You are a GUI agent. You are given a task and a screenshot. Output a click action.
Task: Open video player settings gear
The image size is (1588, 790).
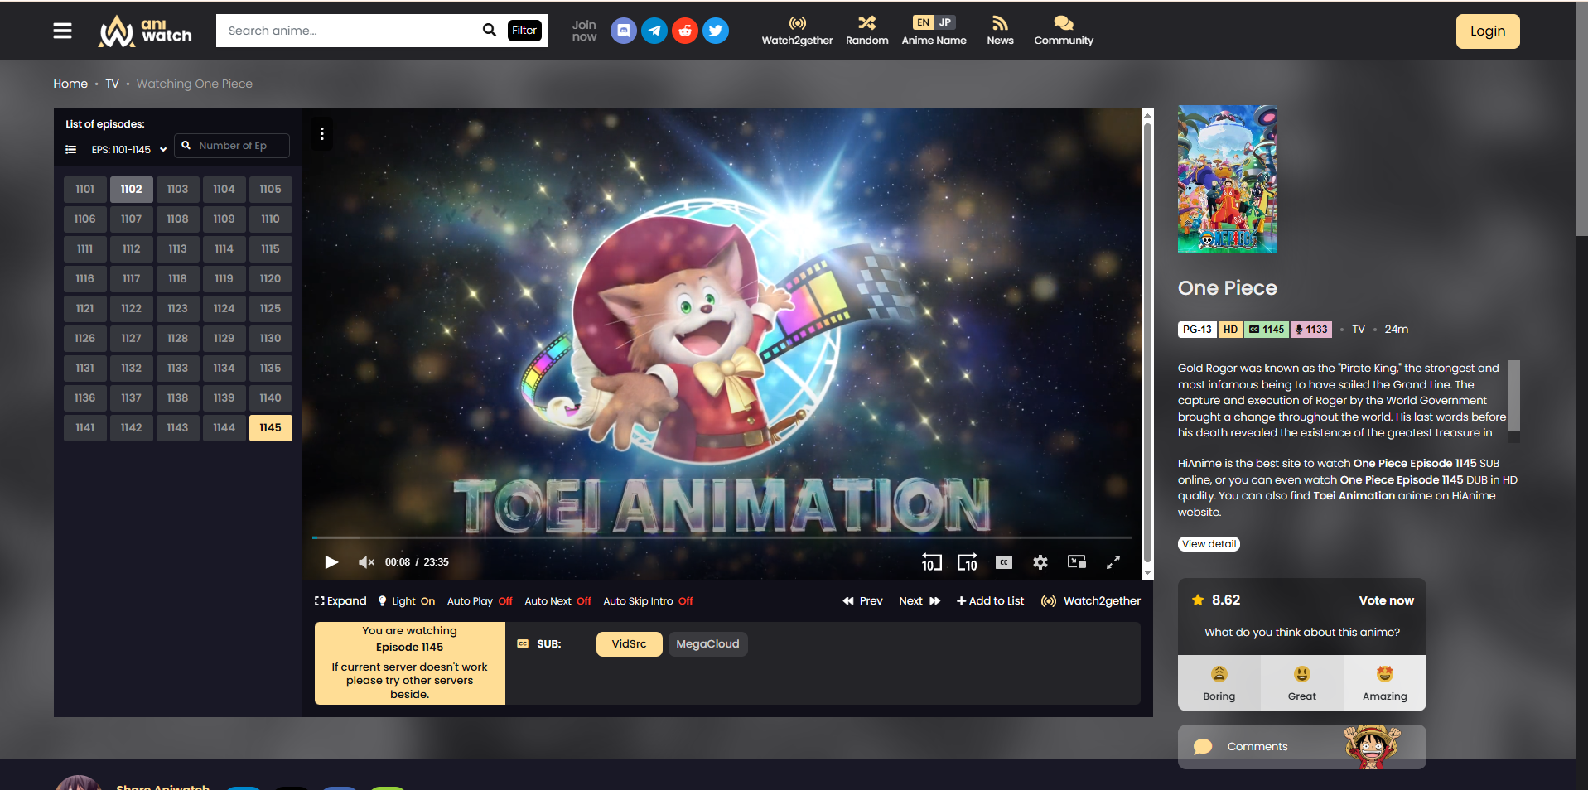1040,562
